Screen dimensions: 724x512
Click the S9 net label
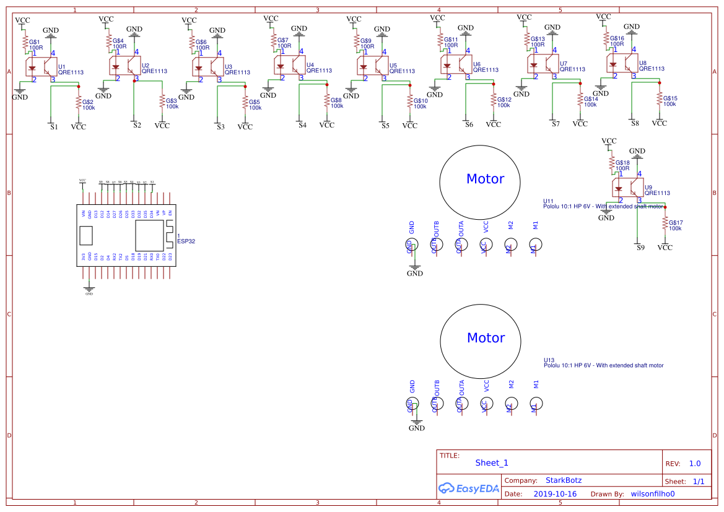coord(640,248)
